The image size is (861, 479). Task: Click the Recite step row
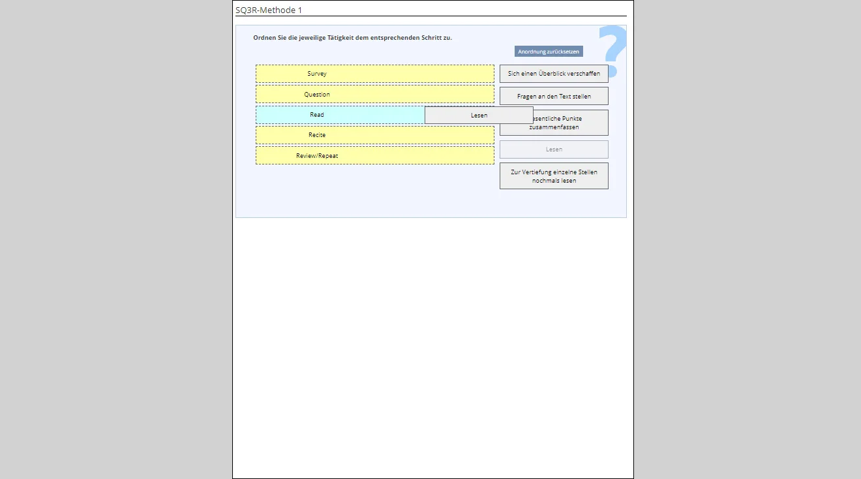click(x=374, y=135)
